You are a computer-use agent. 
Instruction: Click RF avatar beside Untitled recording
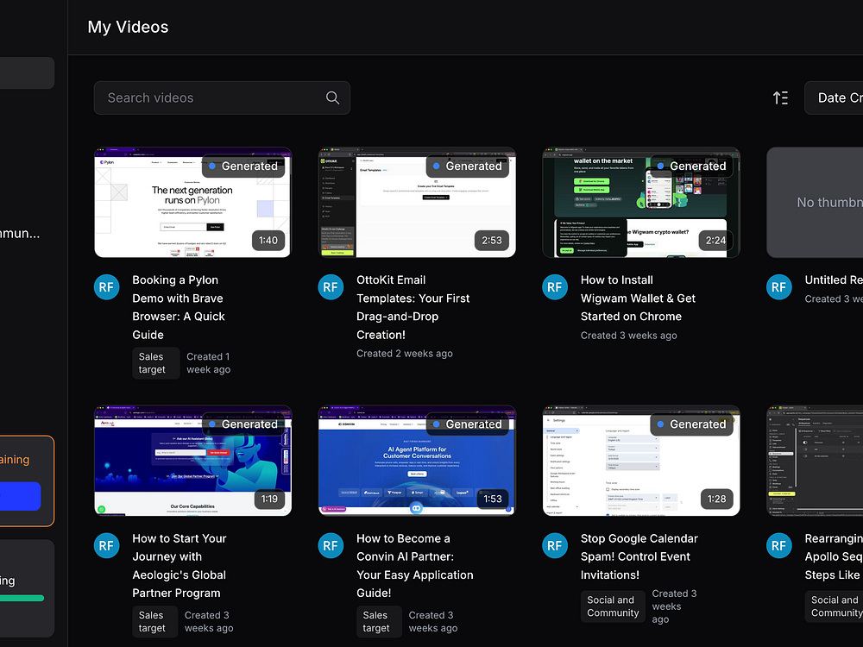pyautogui.click(x=779, y=287)
